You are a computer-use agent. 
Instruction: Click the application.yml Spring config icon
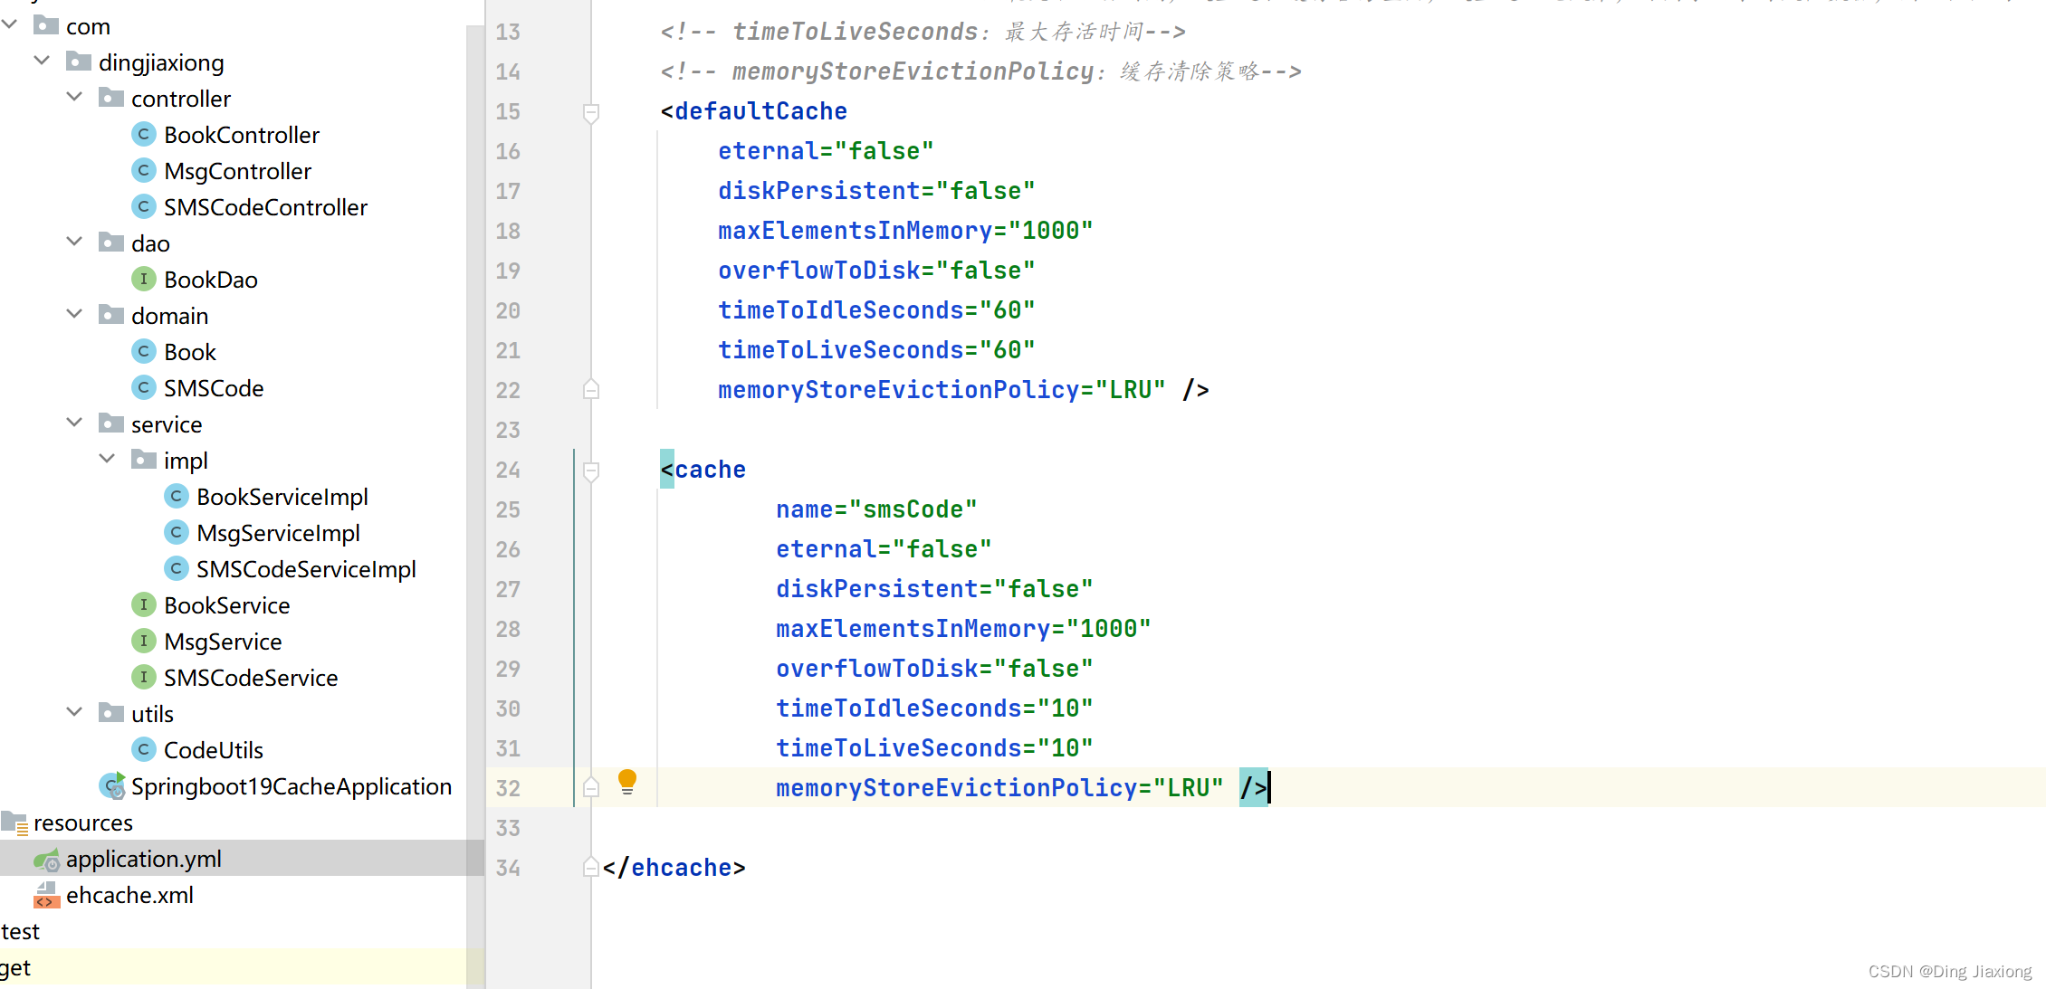[46, 860]
